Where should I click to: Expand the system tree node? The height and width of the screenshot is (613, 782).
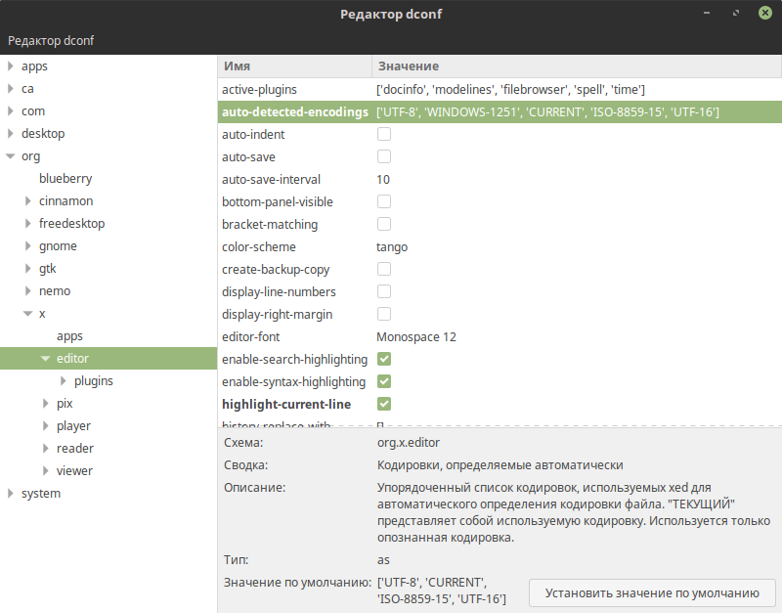tap(10, 494)
